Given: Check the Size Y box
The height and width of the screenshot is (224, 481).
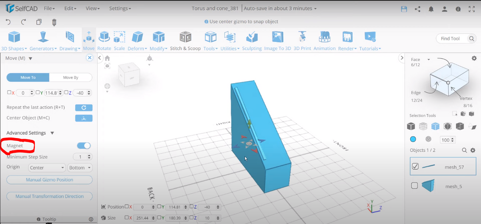Looking at the screenshot, I should tap(159, 217).
